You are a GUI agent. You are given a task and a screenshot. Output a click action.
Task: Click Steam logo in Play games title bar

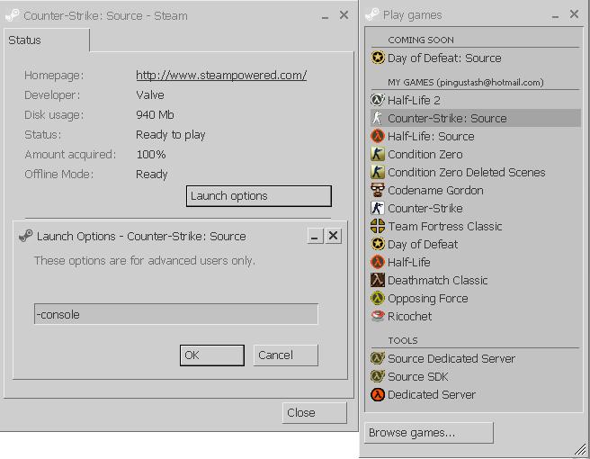click(x=372, y=14)
